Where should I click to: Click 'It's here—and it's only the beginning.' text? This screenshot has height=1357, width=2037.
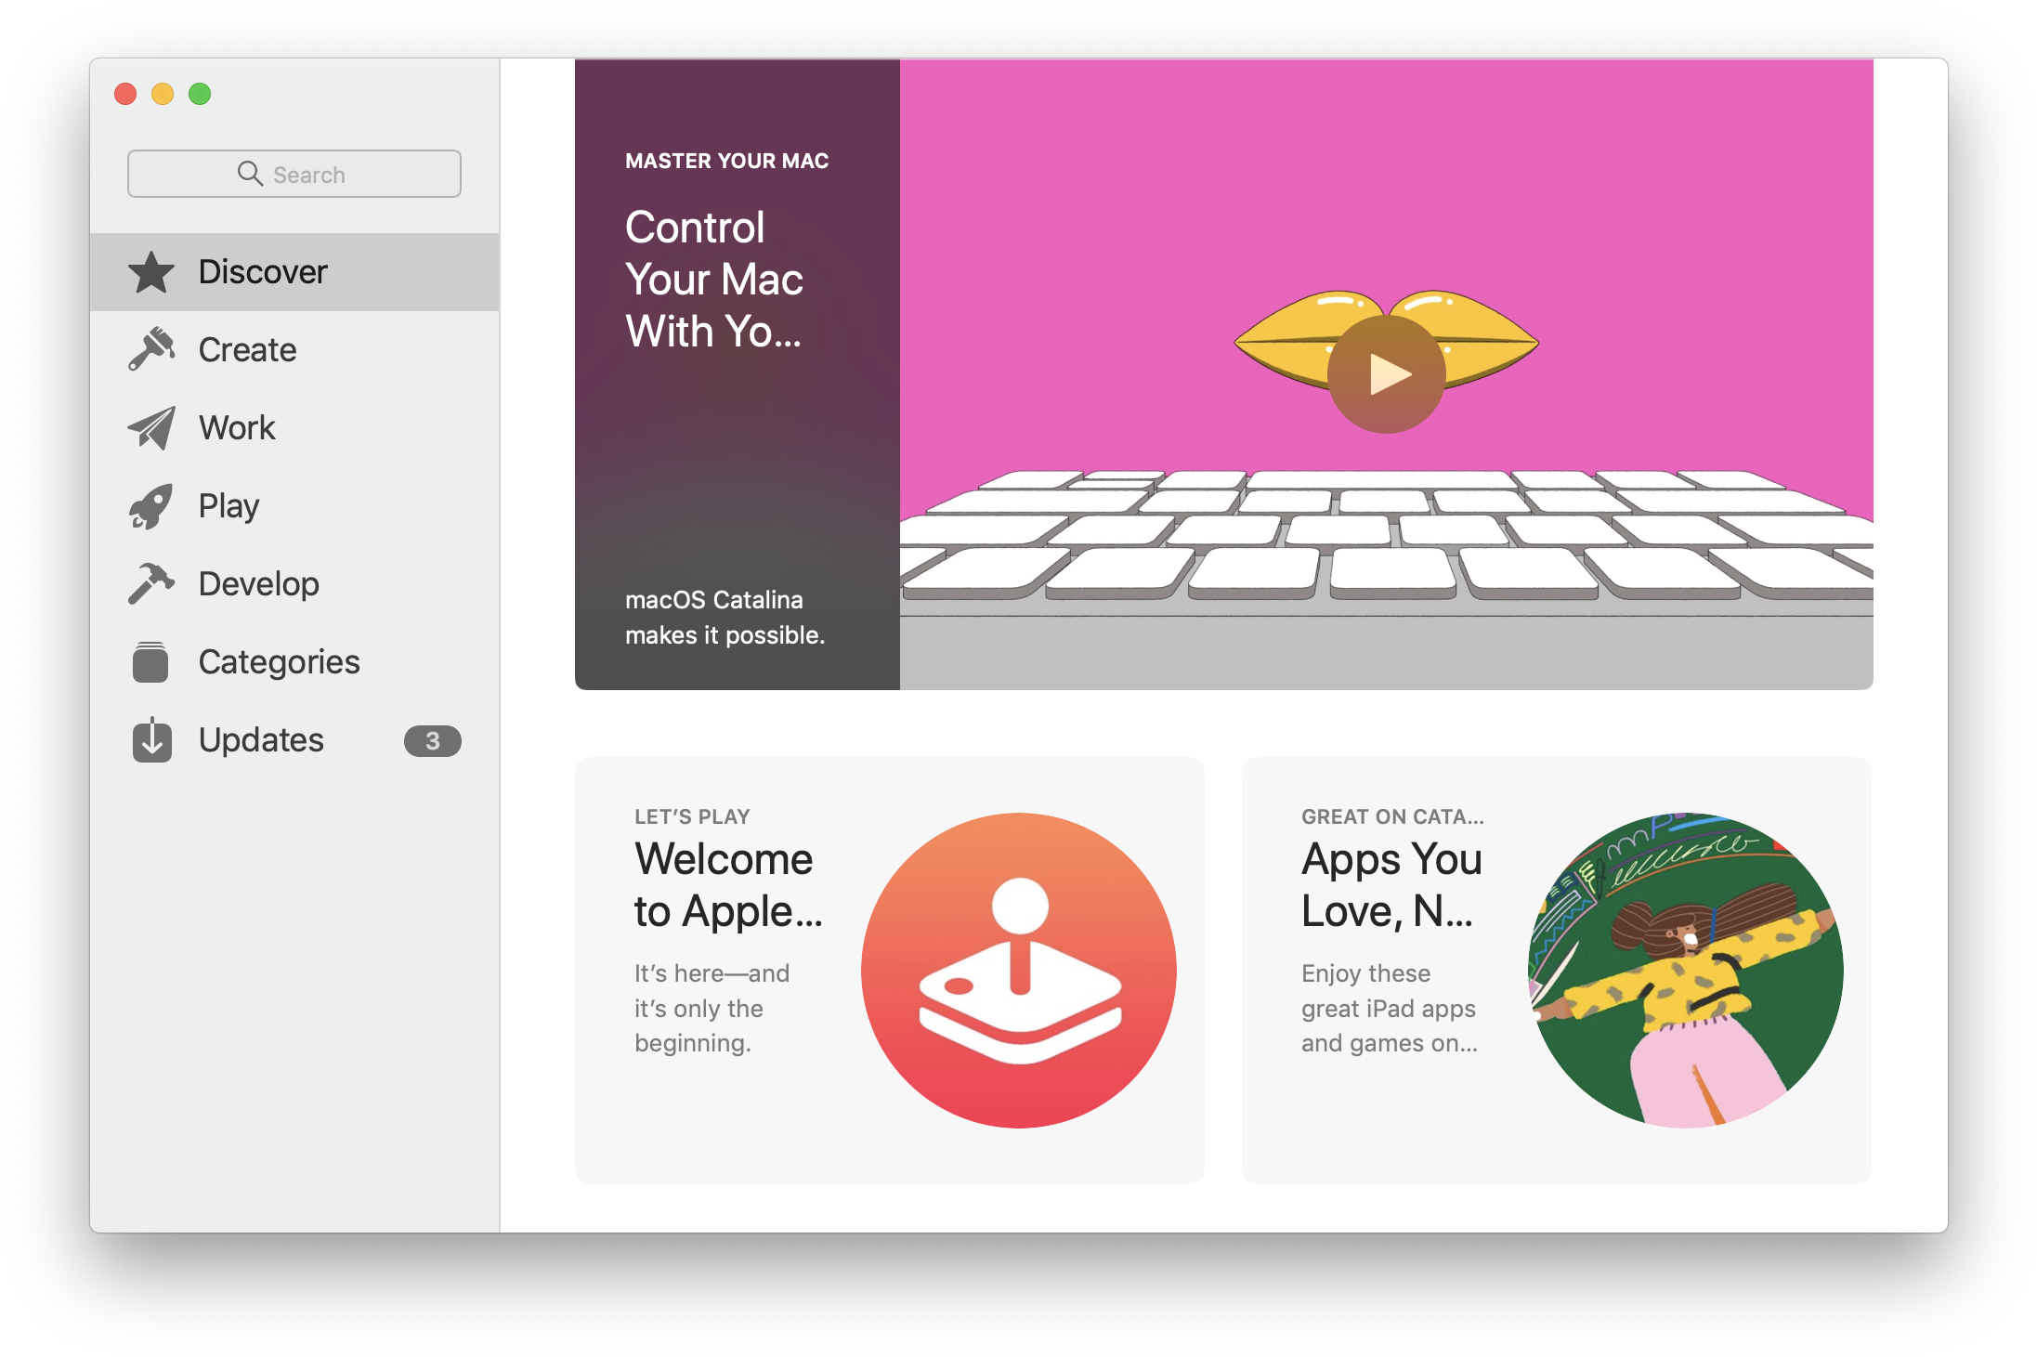712,1008
